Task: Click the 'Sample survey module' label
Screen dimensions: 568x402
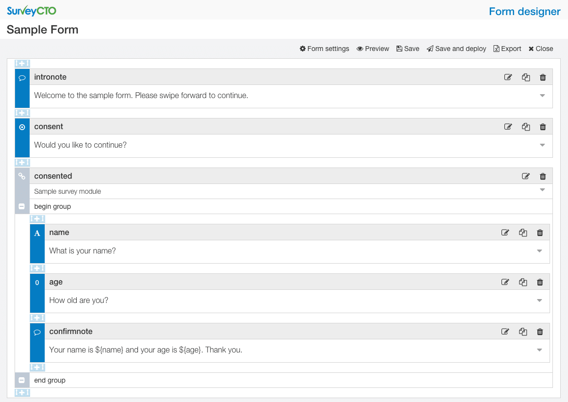Action: click(68, 191)
